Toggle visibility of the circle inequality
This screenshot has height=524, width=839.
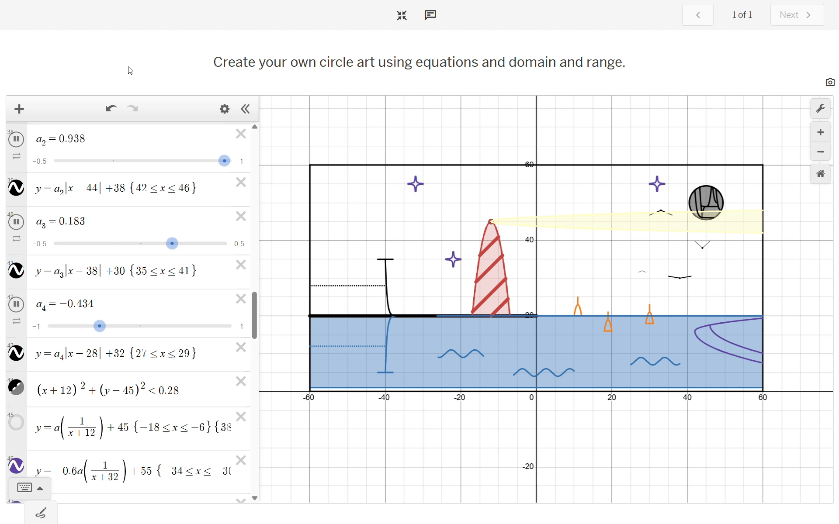16,387
